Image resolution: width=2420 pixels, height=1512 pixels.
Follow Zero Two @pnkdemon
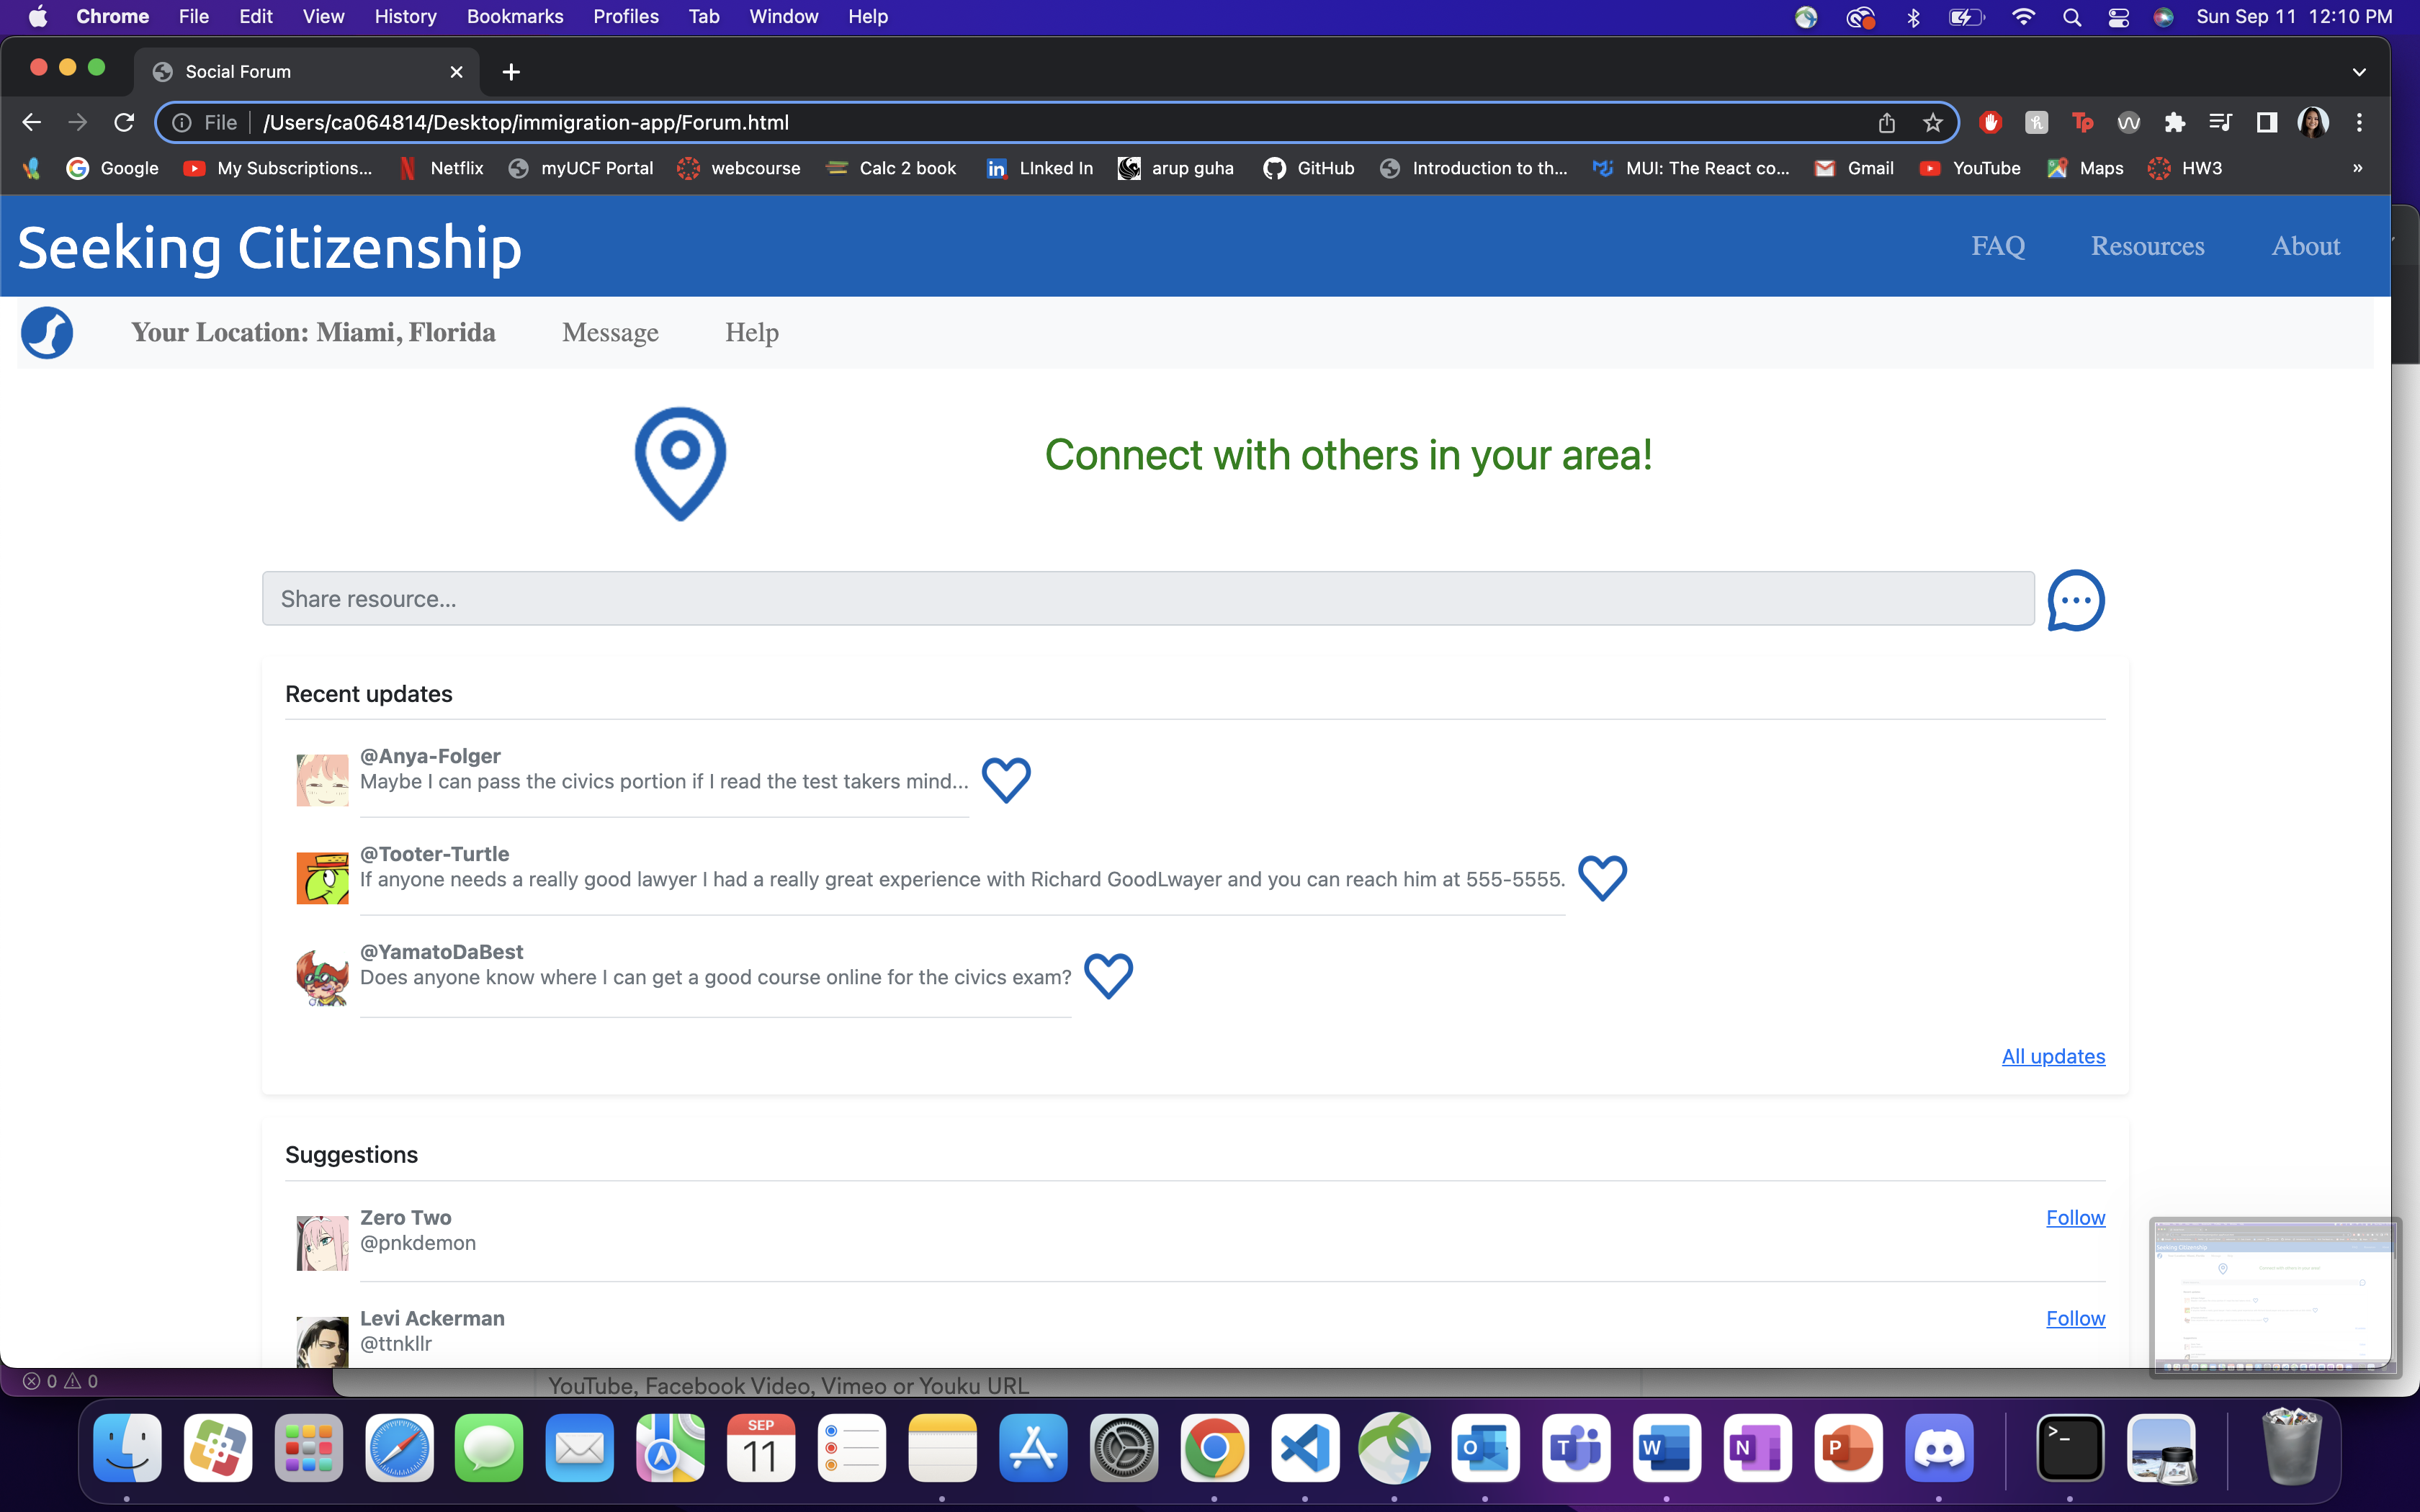[2075, 1218]
